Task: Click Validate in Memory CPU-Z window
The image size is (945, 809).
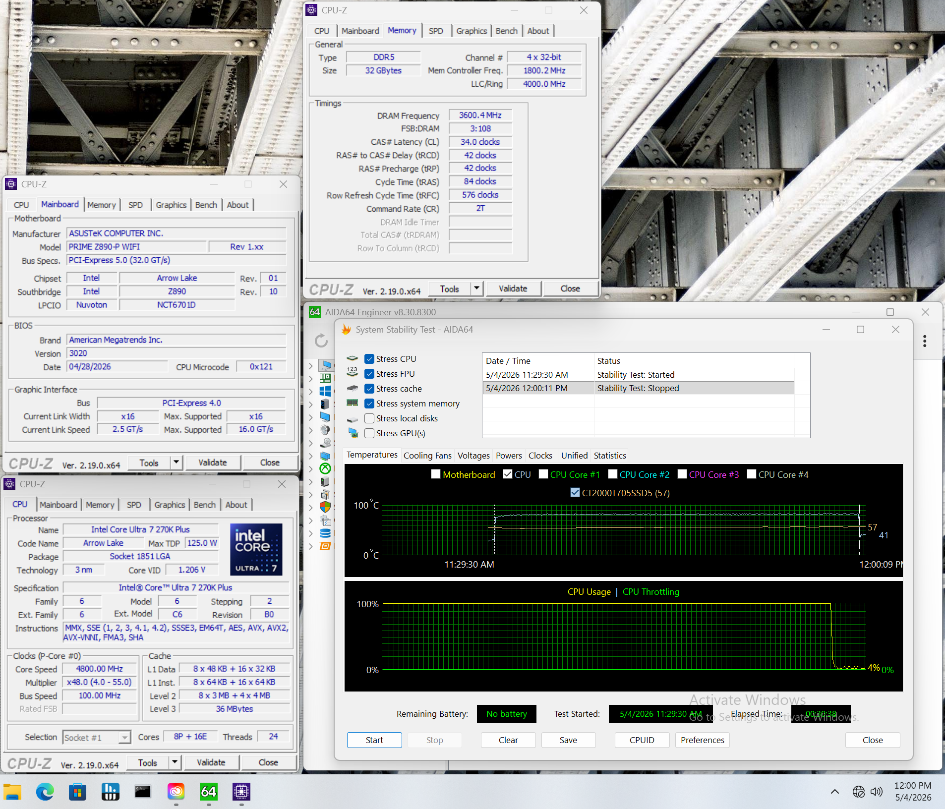Action: (513, 289)
